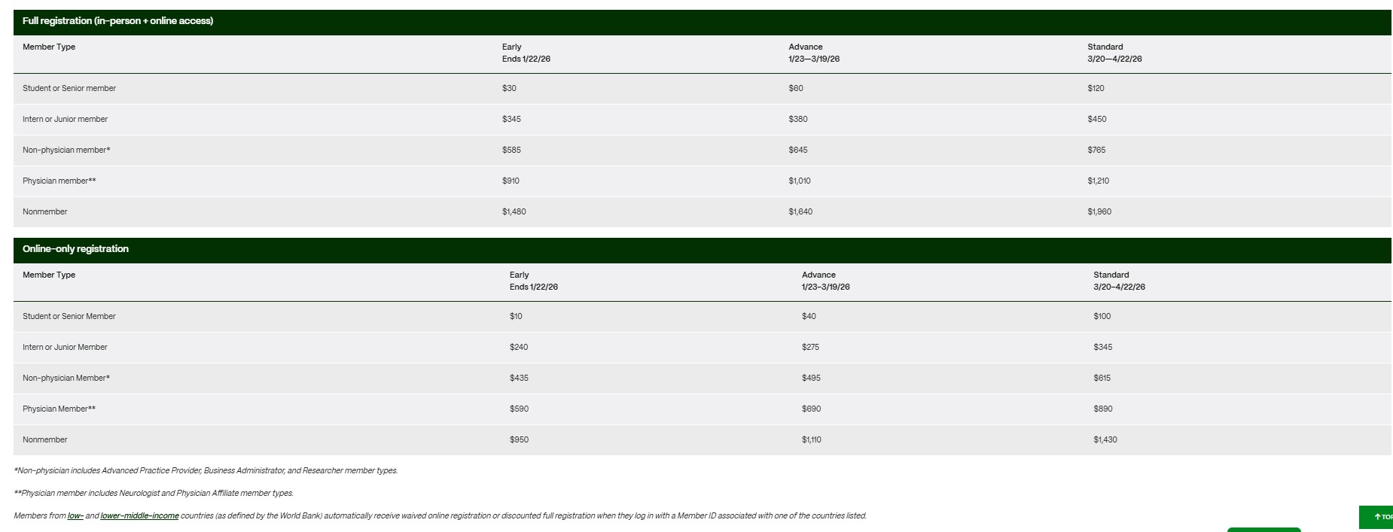Select the $690 advance online Physician price
1393x532 pixels.
pyautogui.click(x=811, y=409)
